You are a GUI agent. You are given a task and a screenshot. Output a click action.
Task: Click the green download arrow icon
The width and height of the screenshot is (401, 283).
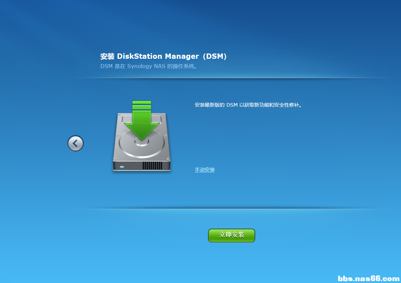(x=142, y=121)
